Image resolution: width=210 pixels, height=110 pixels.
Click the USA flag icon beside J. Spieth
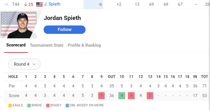39,4
